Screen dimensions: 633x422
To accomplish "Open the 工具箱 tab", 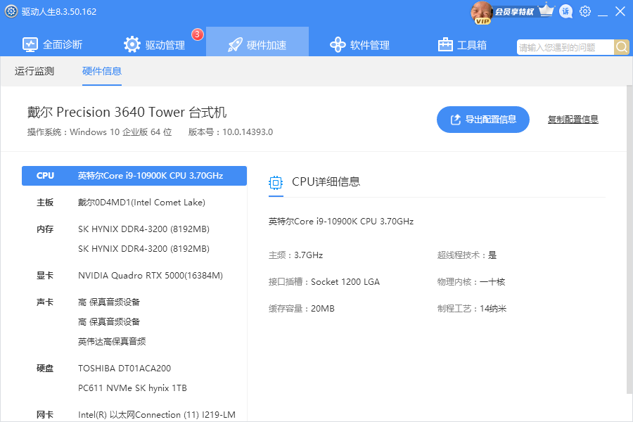I will point(462,44).
